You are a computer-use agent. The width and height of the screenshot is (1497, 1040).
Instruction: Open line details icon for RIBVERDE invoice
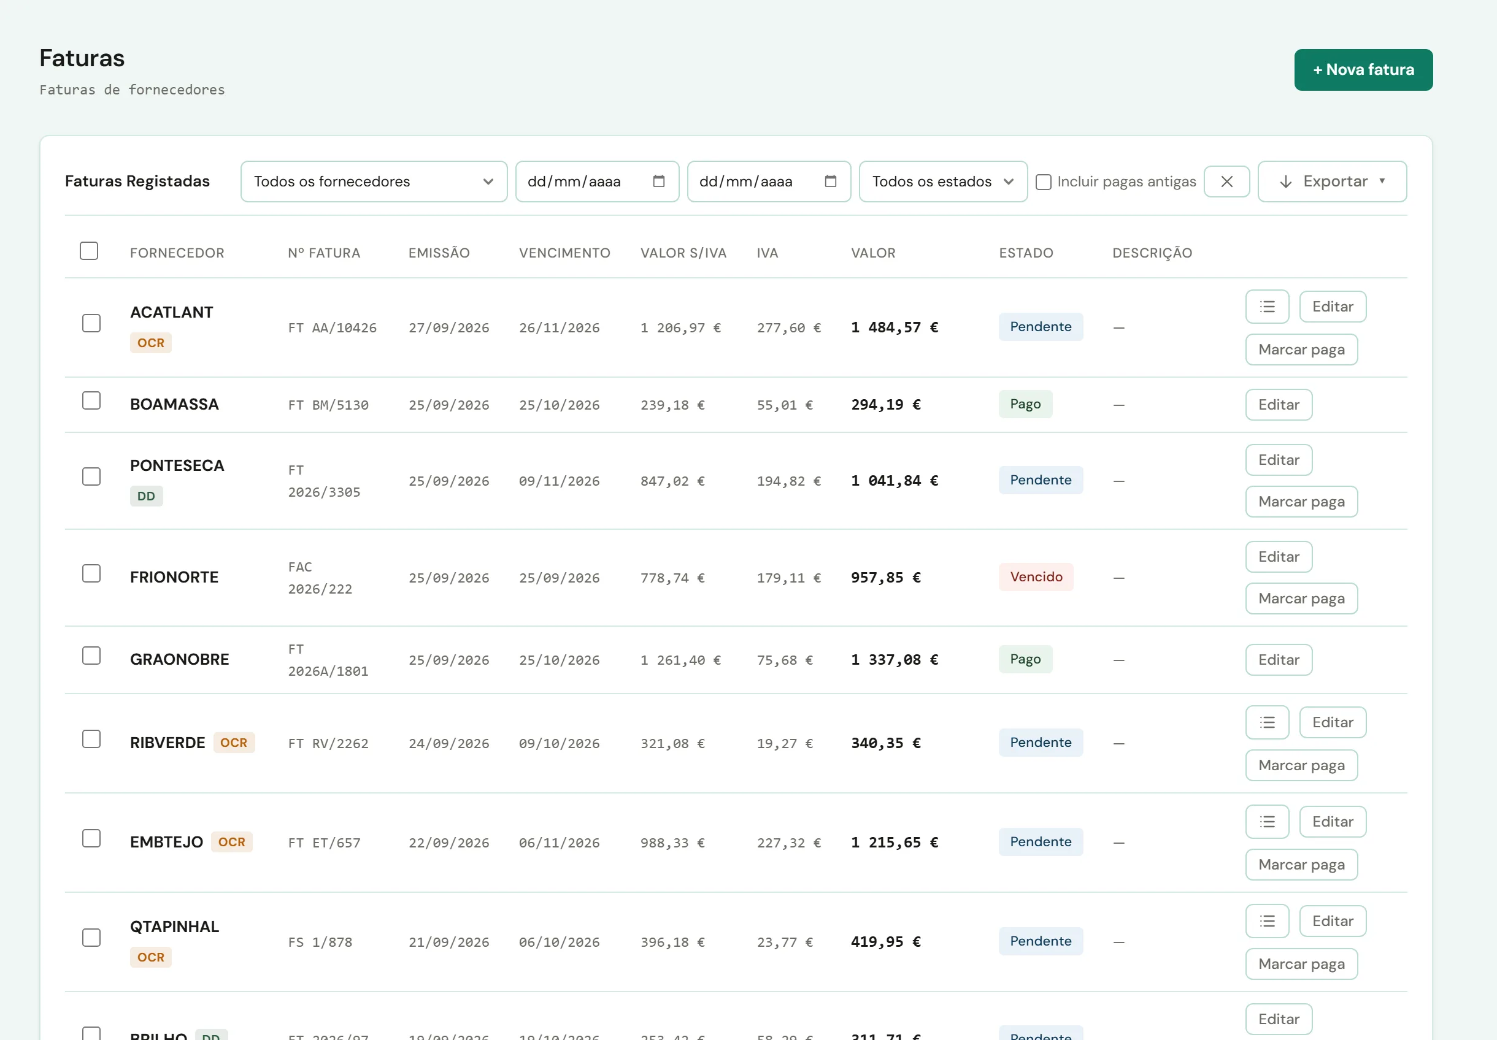coord(1267,722)
